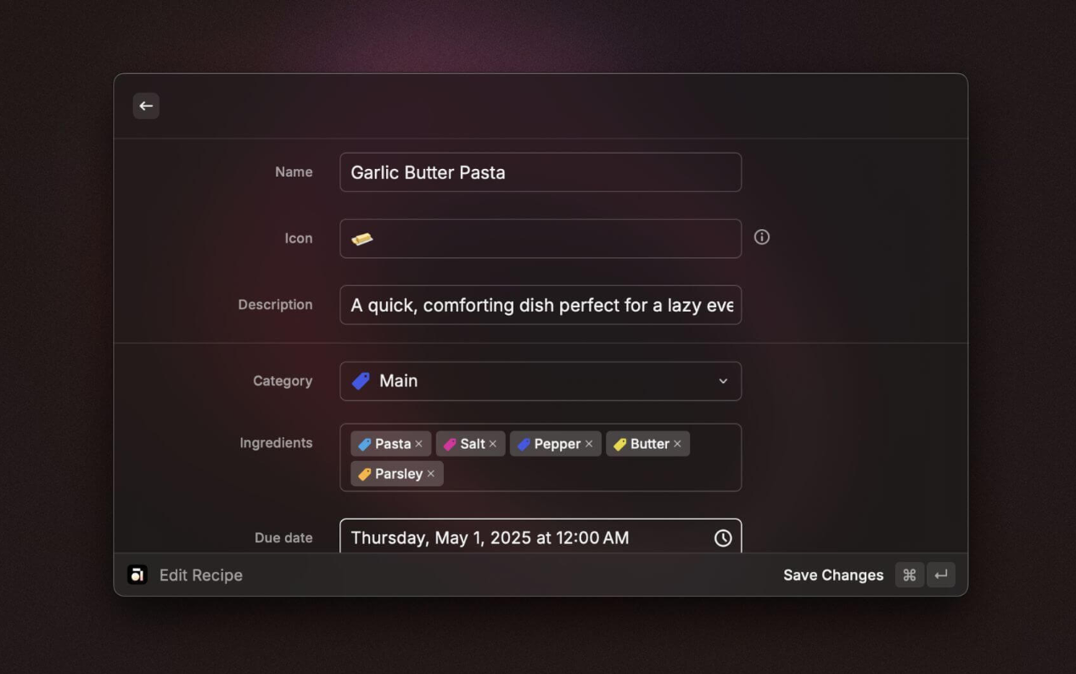The image size is (1076, 674).
Task: Focus the Name field with Garlic Butter Pasta
Action: (x=540, y=172)
